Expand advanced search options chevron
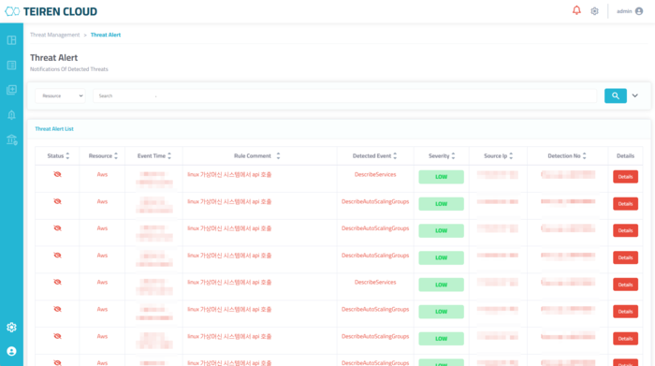 [635, 95]
